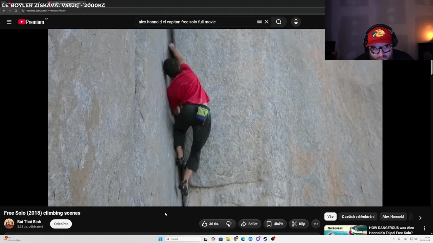Open Steam from the taskbar
Image resolution: width=433 pixels, height=243 pixels.
tap(265, 239)
